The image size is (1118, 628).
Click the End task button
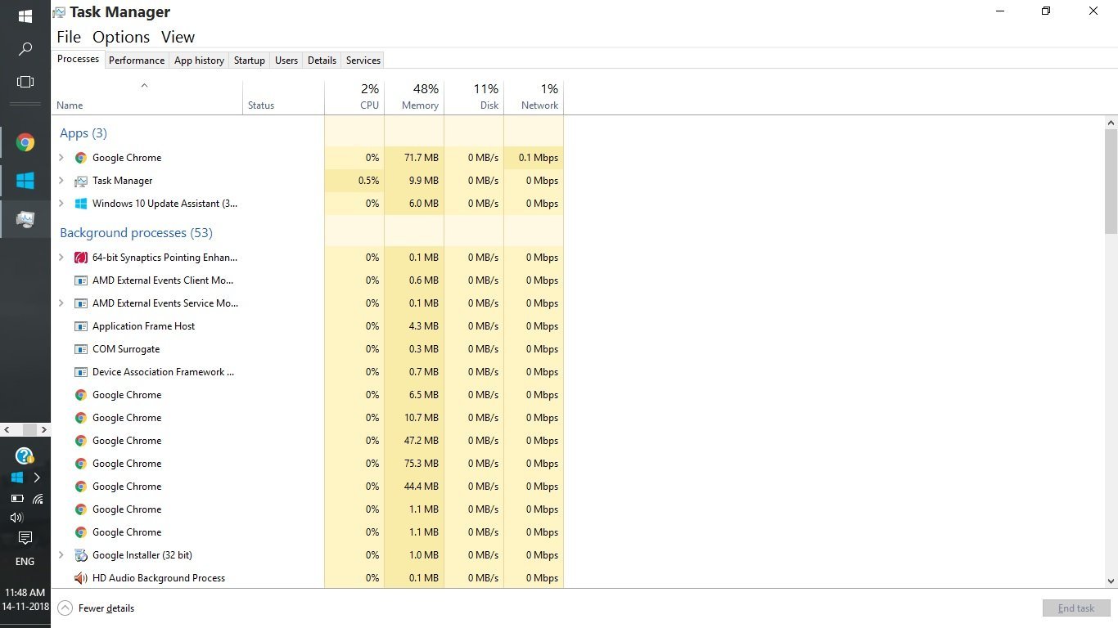click(1076, 608)
